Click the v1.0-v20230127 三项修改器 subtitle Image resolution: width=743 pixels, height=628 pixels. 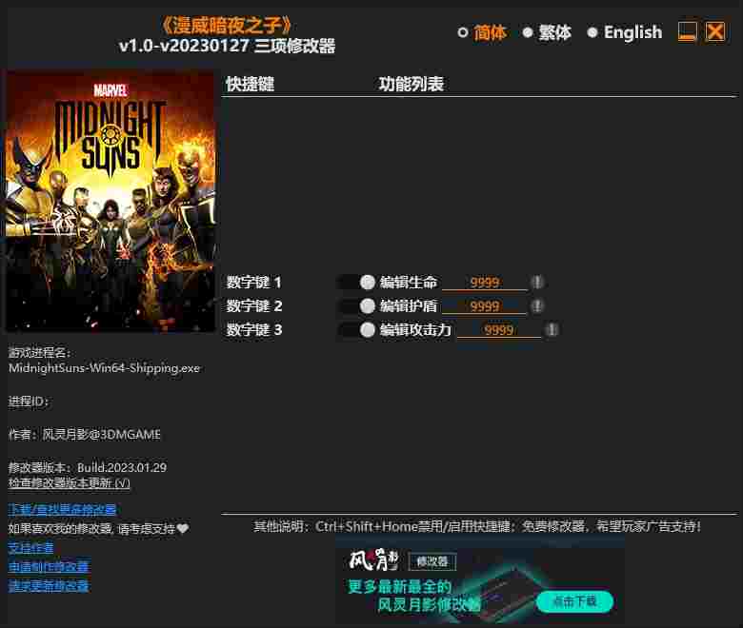tap(227, 46)
